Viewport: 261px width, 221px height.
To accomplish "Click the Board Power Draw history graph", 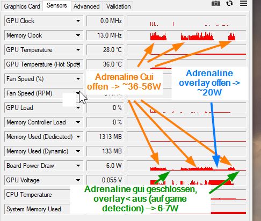I will pos(186,166).
